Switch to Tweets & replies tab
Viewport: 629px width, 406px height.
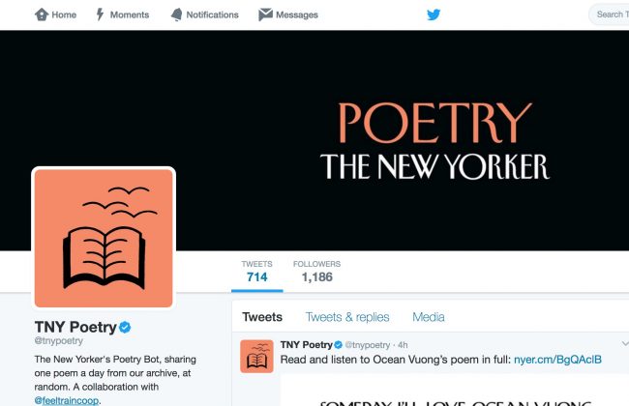(347, 317)
